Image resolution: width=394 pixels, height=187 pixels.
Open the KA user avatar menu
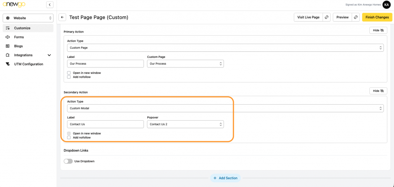386,5
